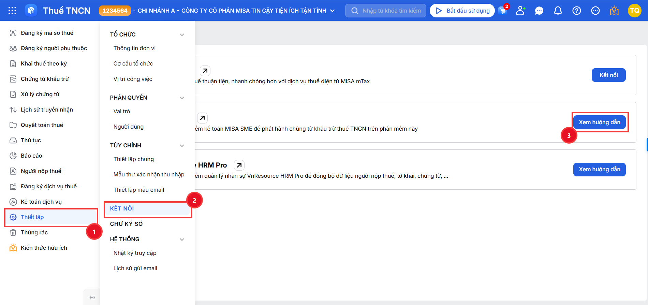The height and width of the screenshot is (305, 648).
Task: Click the Kế toán dịch vụ icon
Action: coord(13,202)
